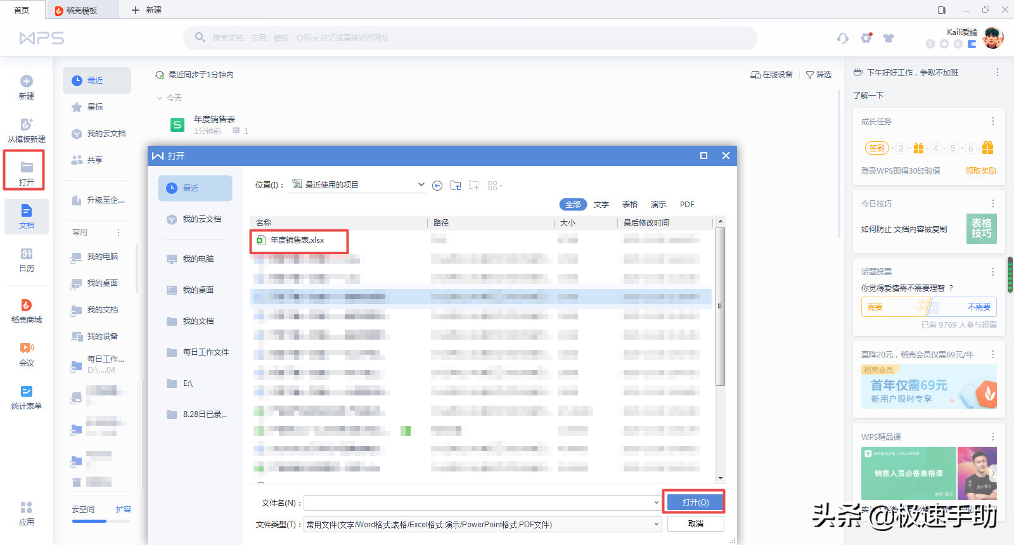
Task: Click the 筛选 filter icon
Action: (x=810, y=75)
